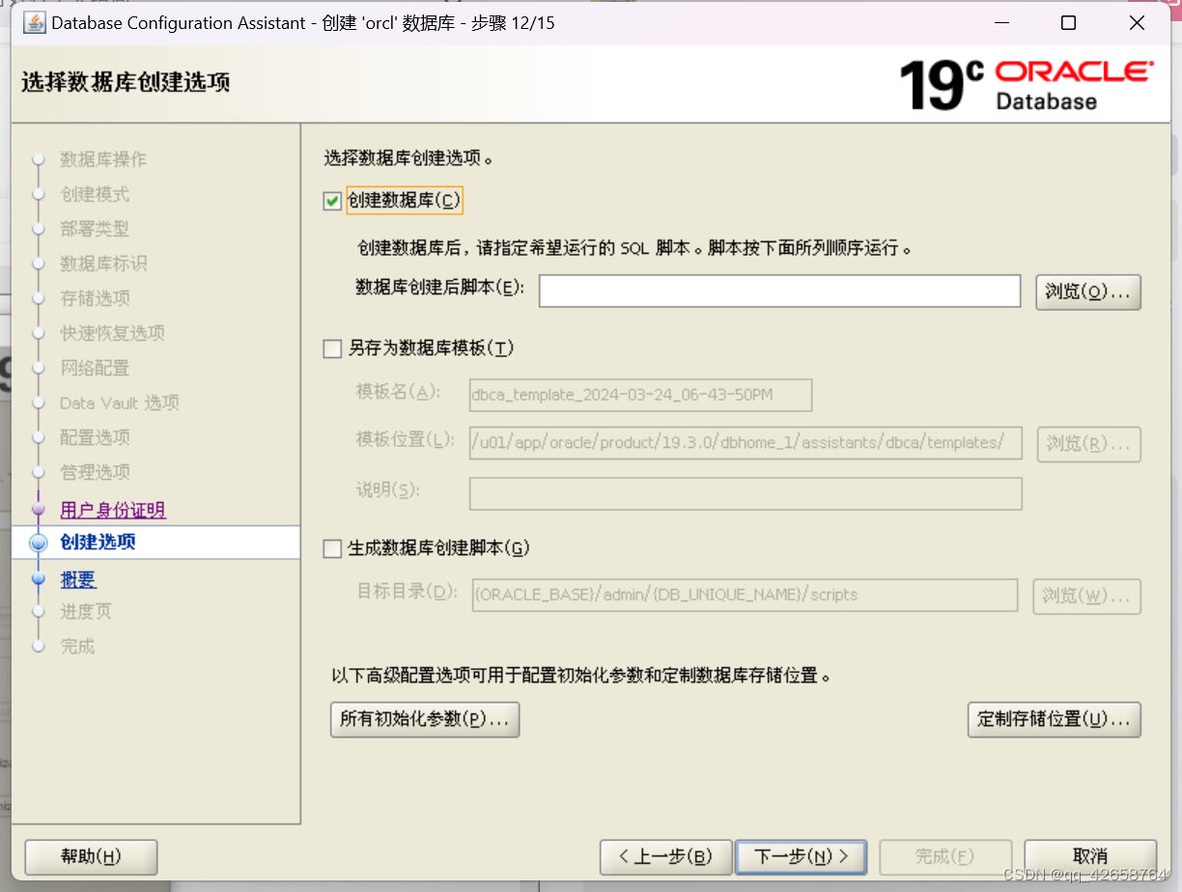Click 存储选项 step in sidebar

coord(95,298)
